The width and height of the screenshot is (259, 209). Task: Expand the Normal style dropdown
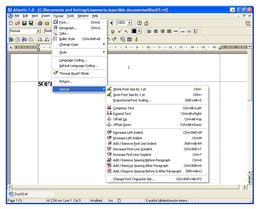click(38, 31)
